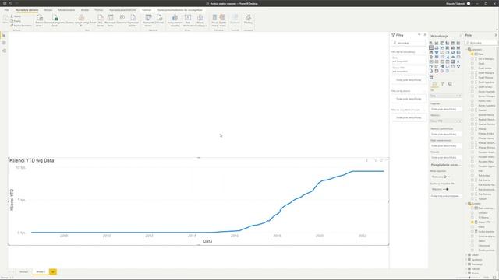Screen dimensions: 499x280
Task: Uncheck the Data field under Kalendarz
Action: pos(472,54)
